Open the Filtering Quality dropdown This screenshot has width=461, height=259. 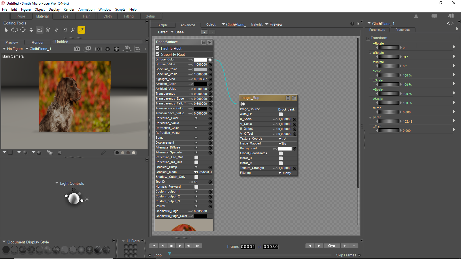[x=285, y=173]
